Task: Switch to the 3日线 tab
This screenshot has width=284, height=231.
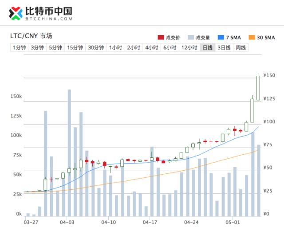Action: point(224,47)
